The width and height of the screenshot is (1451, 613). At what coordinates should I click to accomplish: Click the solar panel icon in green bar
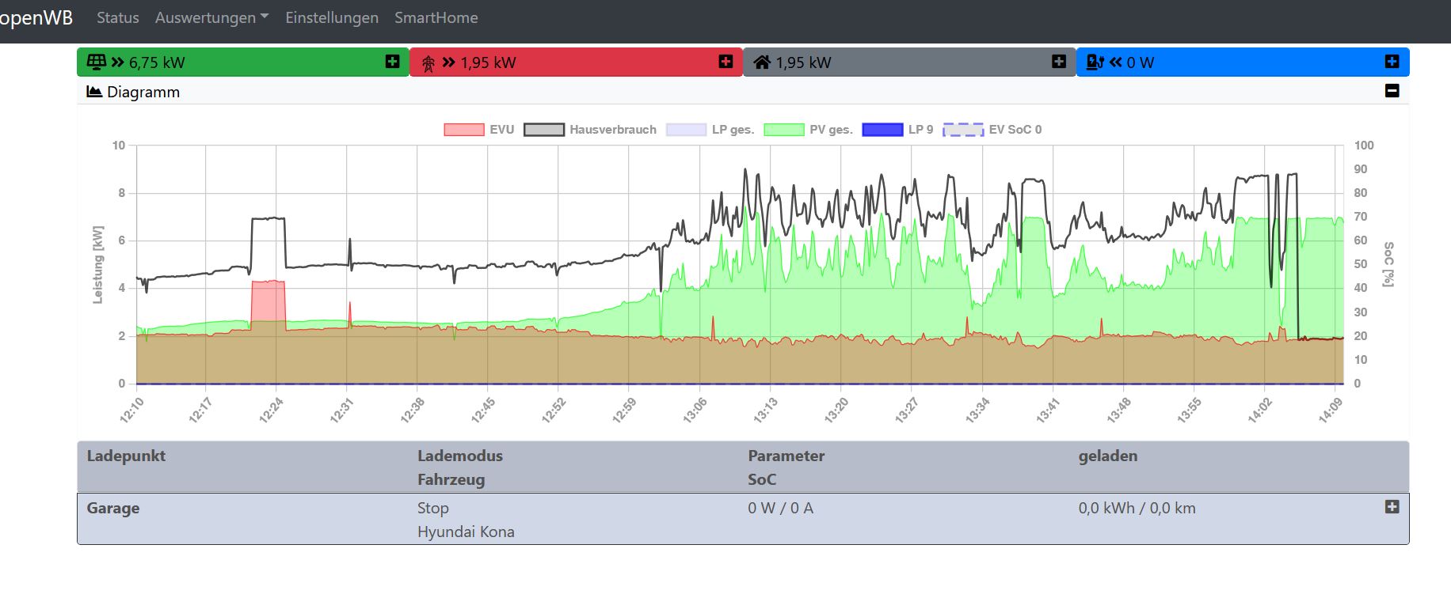click(96, 62)
